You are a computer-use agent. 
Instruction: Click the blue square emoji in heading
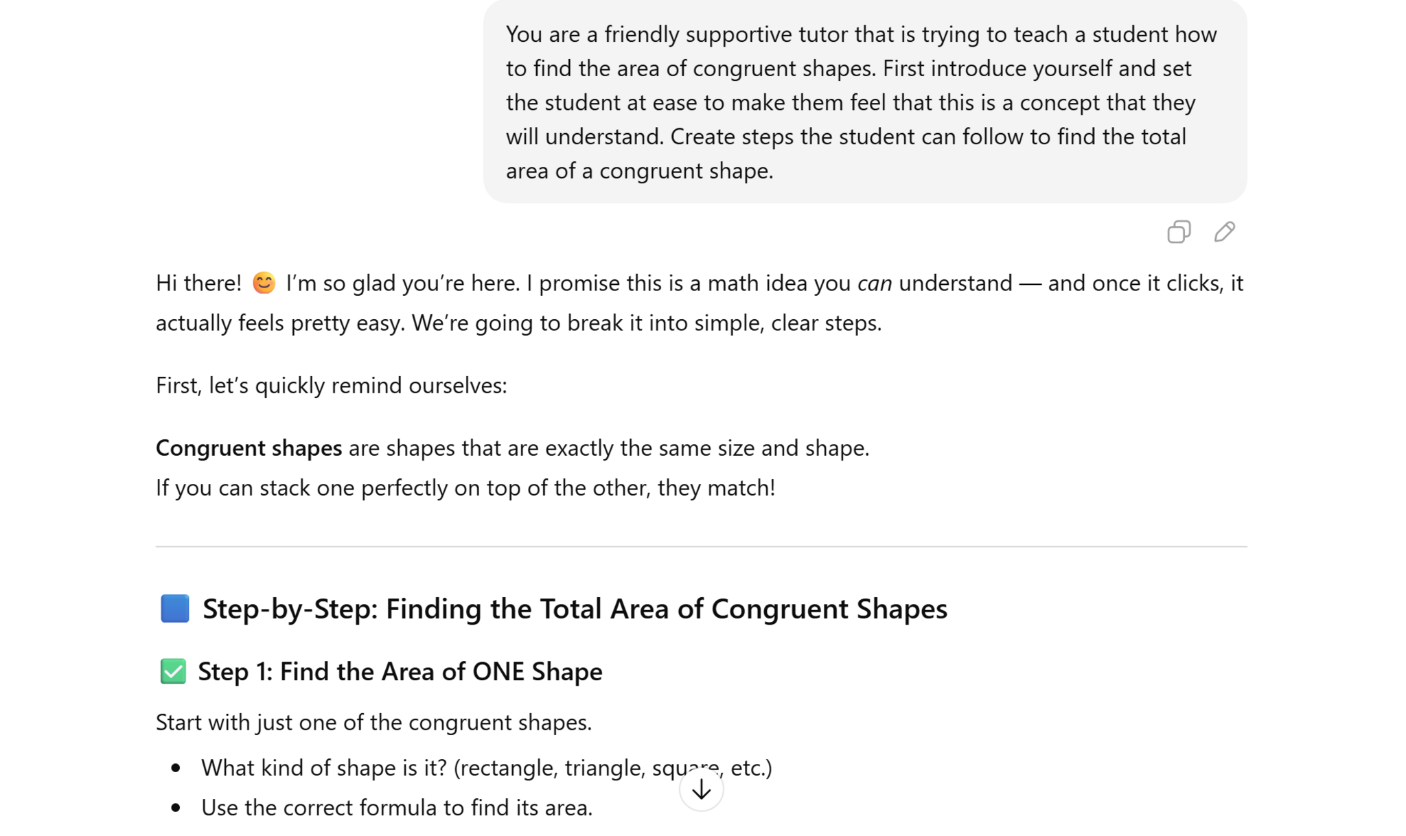[175, 609]
